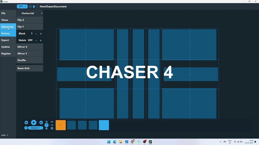259x145 pixels.
Task: Click the right arrow direction icon
Action: point(52,122)
